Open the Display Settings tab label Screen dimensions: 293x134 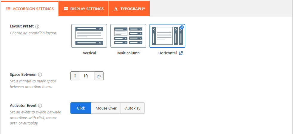click(x=87, y=9)
